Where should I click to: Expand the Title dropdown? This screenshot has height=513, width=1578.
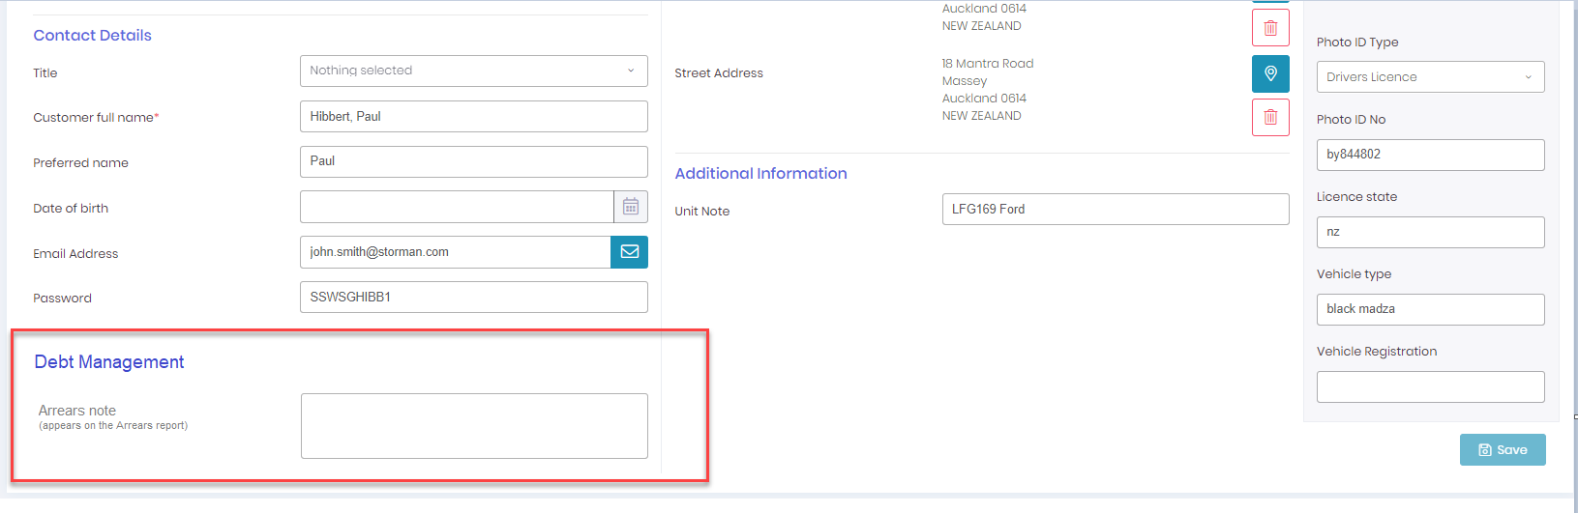[x=473, y=71]
